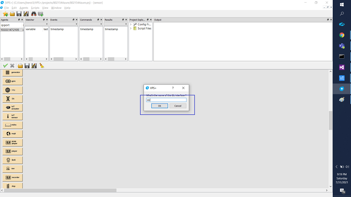Close the Watcher panel
351x197 pixels.
pos(47,20)
